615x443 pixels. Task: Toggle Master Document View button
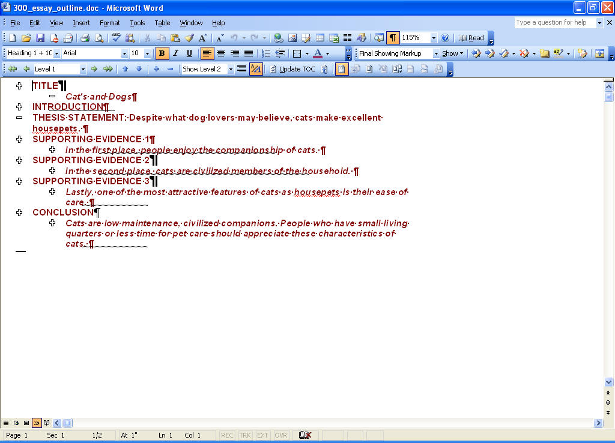(342, 69)
